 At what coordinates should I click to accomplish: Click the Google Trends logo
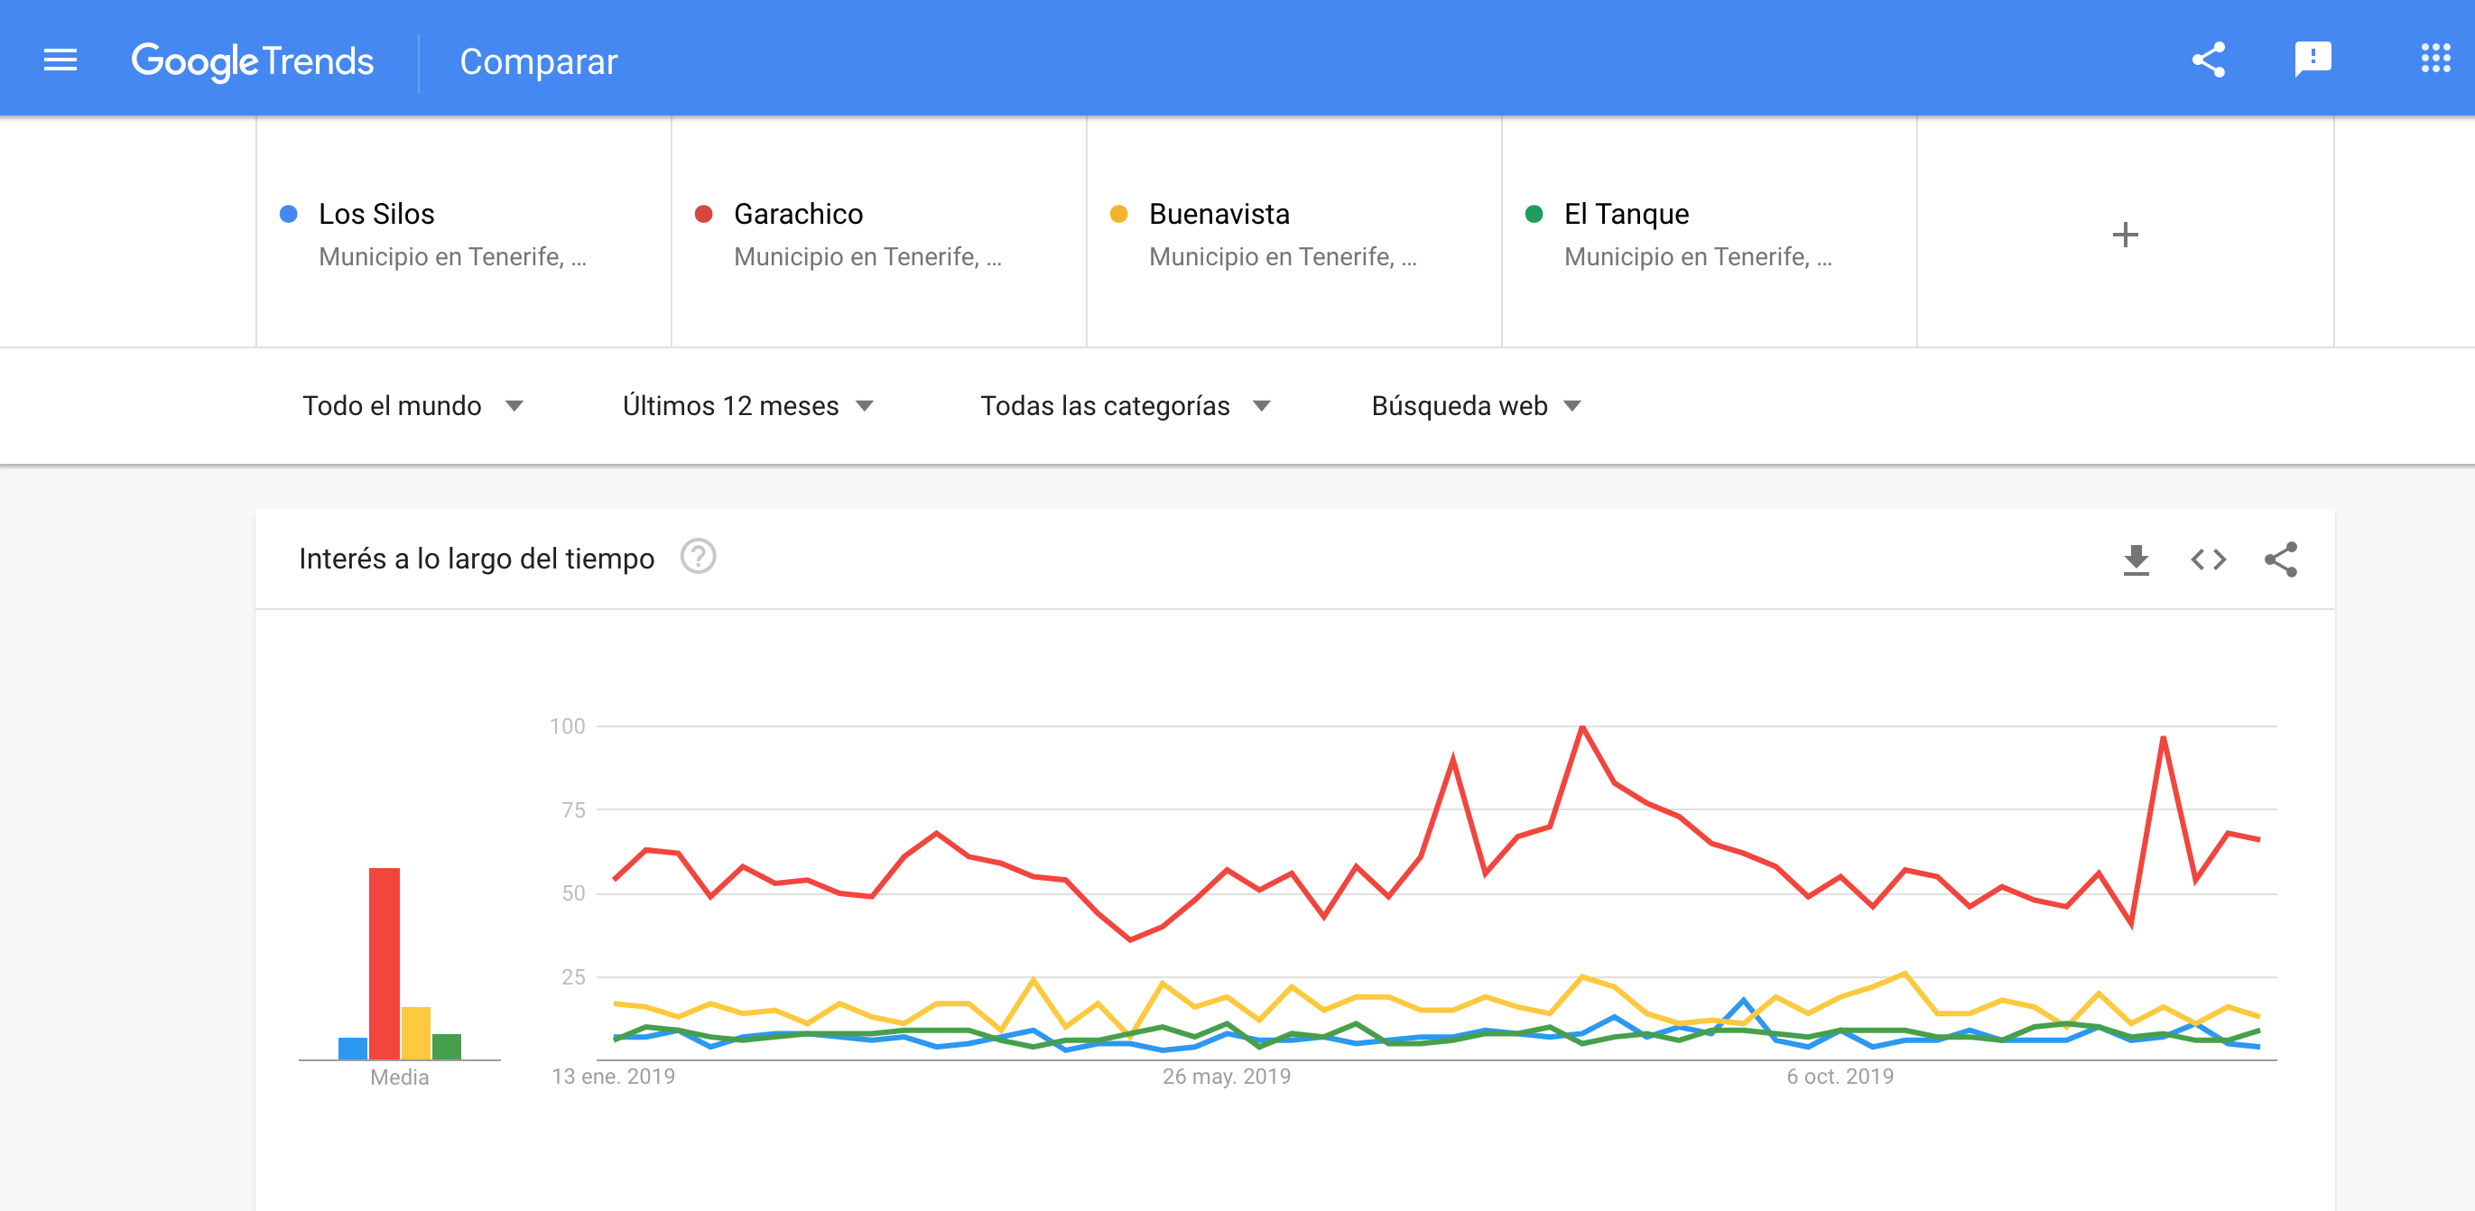click(x=252, y=61)
